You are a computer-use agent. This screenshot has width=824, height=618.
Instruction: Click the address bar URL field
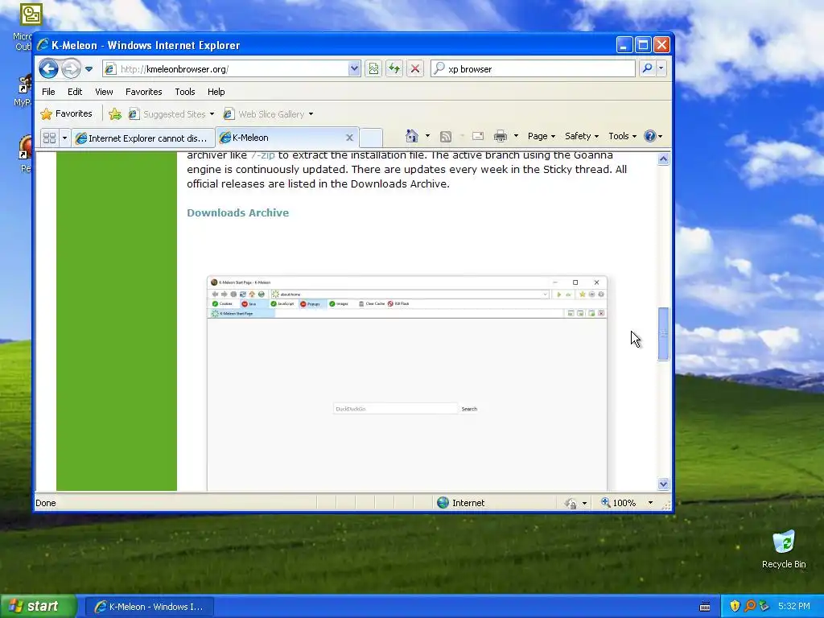point(226,69)
